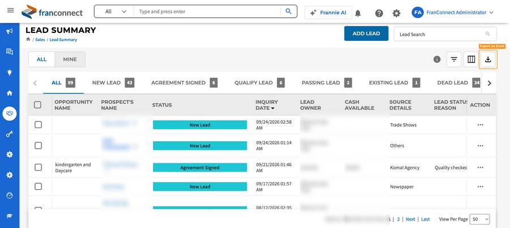Open the All search scope dropdown
This screenshot has width=510, height=228.
tap(114, 11)
